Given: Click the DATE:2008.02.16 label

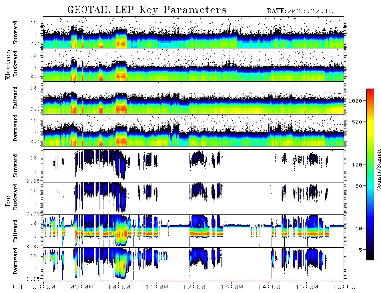Looking at the screenshot, I should point(300,11).
